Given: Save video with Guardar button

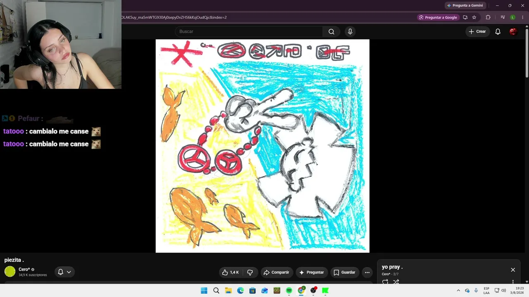Looking at the screenshot, I should click(x=344, y=272).
